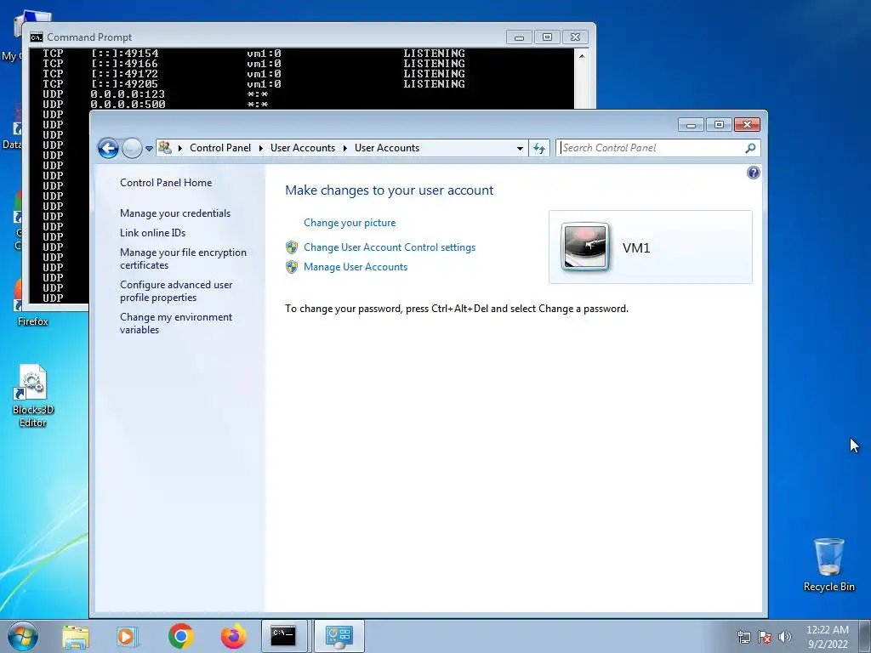
Task: Click the shield icon beside UAC settings
Action: click(x=292, y=247)
